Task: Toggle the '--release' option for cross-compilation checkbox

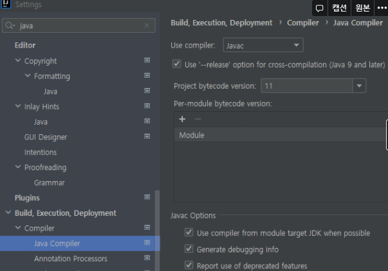Action: (x=177, y=64)
